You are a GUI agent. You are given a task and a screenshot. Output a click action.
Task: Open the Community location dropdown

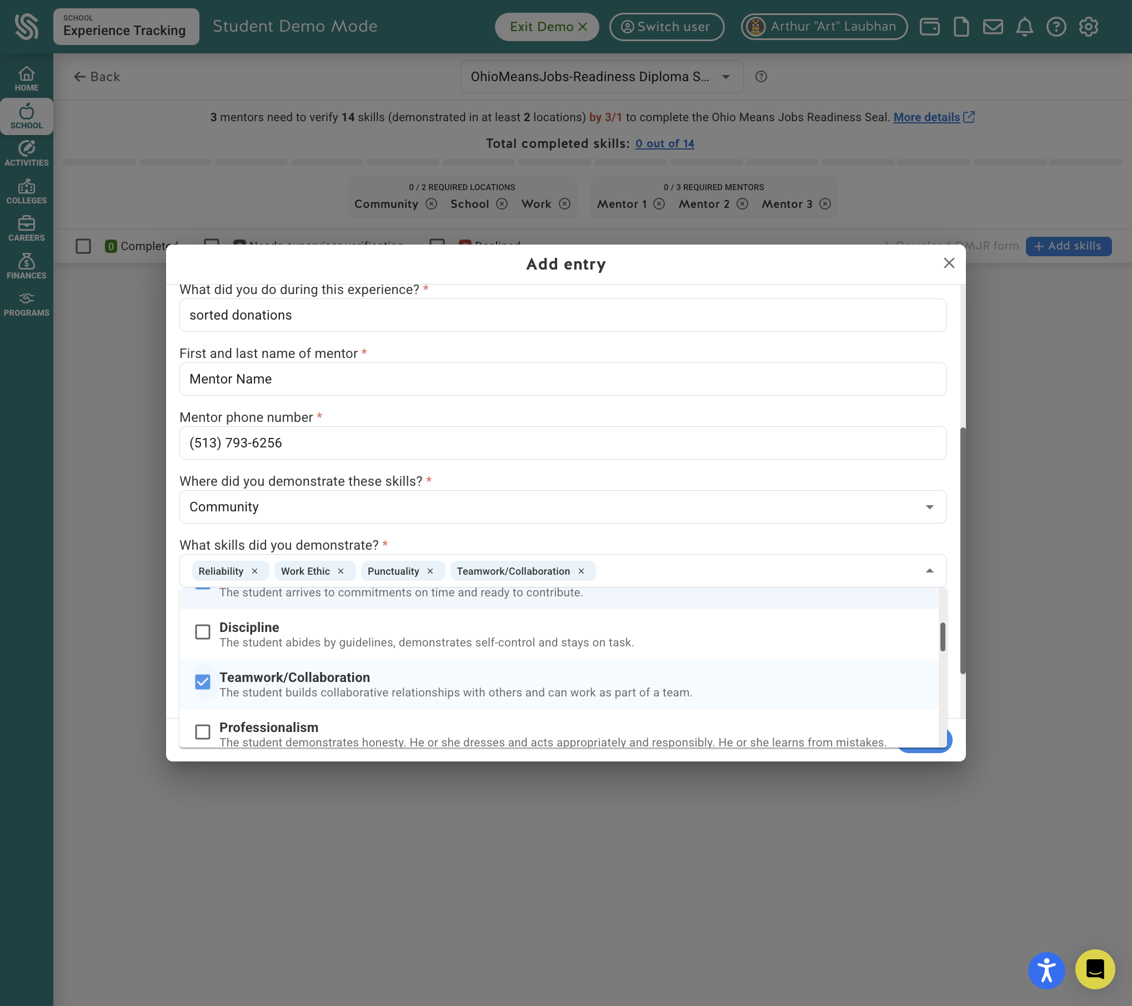point(563,507)
